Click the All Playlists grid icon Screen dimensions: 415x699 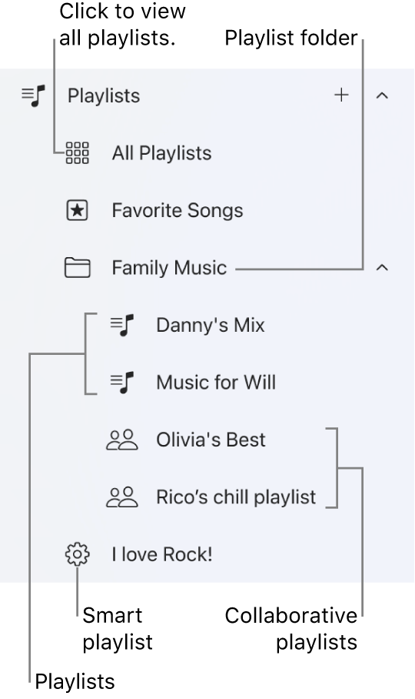(x=78, y=153)
